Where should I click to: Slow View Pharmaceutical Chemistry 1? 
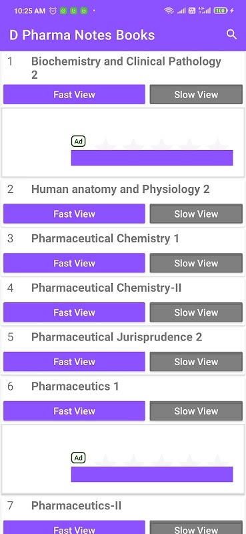(196, 263)
